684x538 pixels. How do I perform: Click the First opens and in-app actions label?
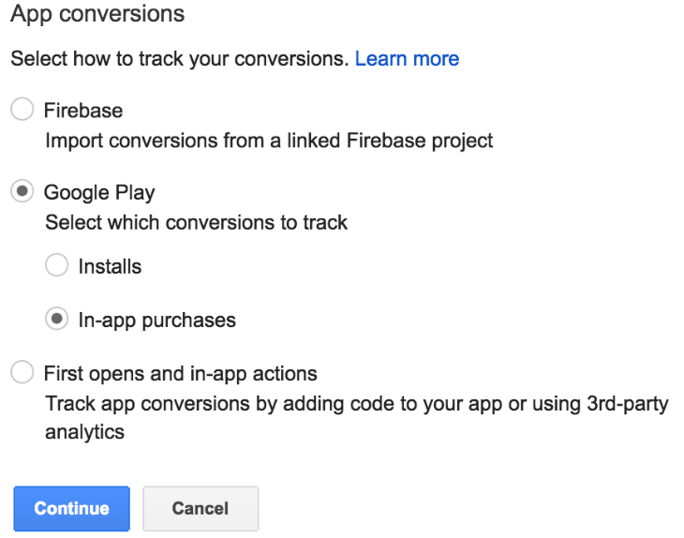[x=180, y=373]
